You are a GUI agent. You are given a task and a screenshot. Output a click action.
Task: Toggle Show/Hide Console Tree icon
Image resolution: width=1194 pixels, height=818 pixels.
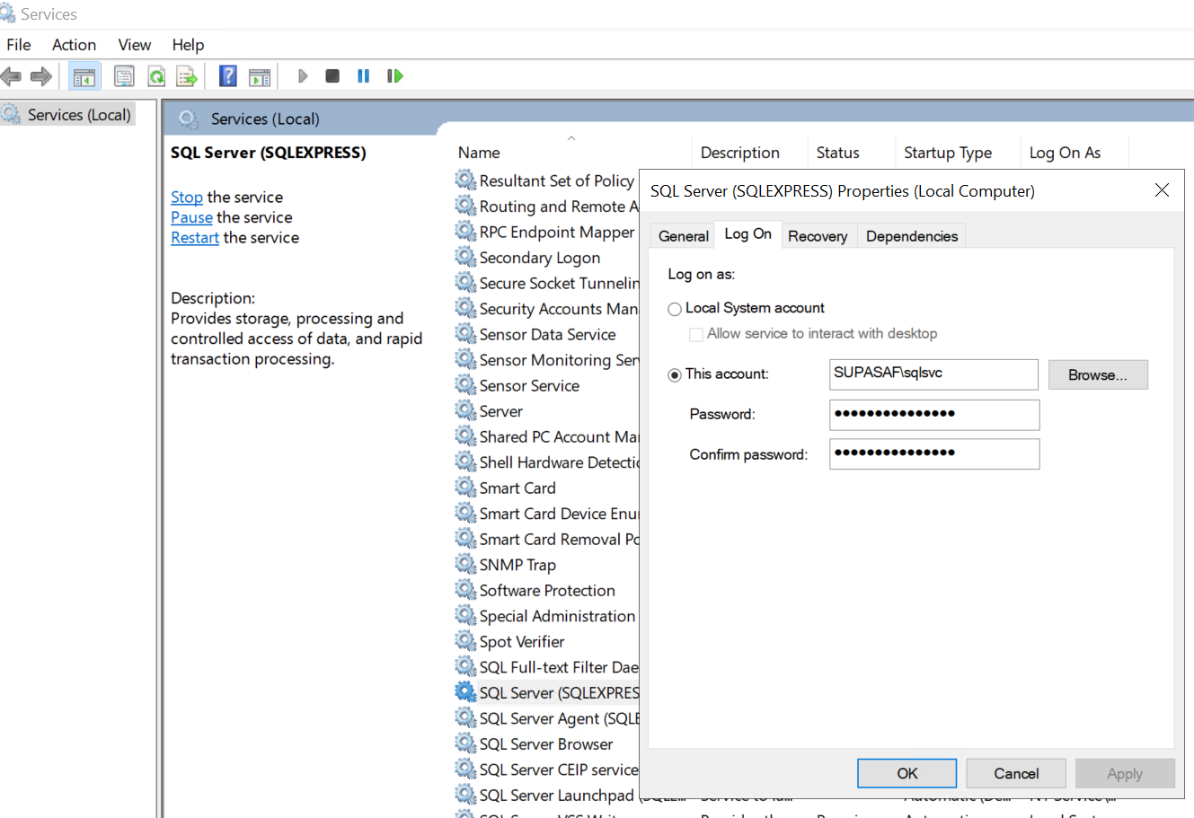click(x=84, y=77)
